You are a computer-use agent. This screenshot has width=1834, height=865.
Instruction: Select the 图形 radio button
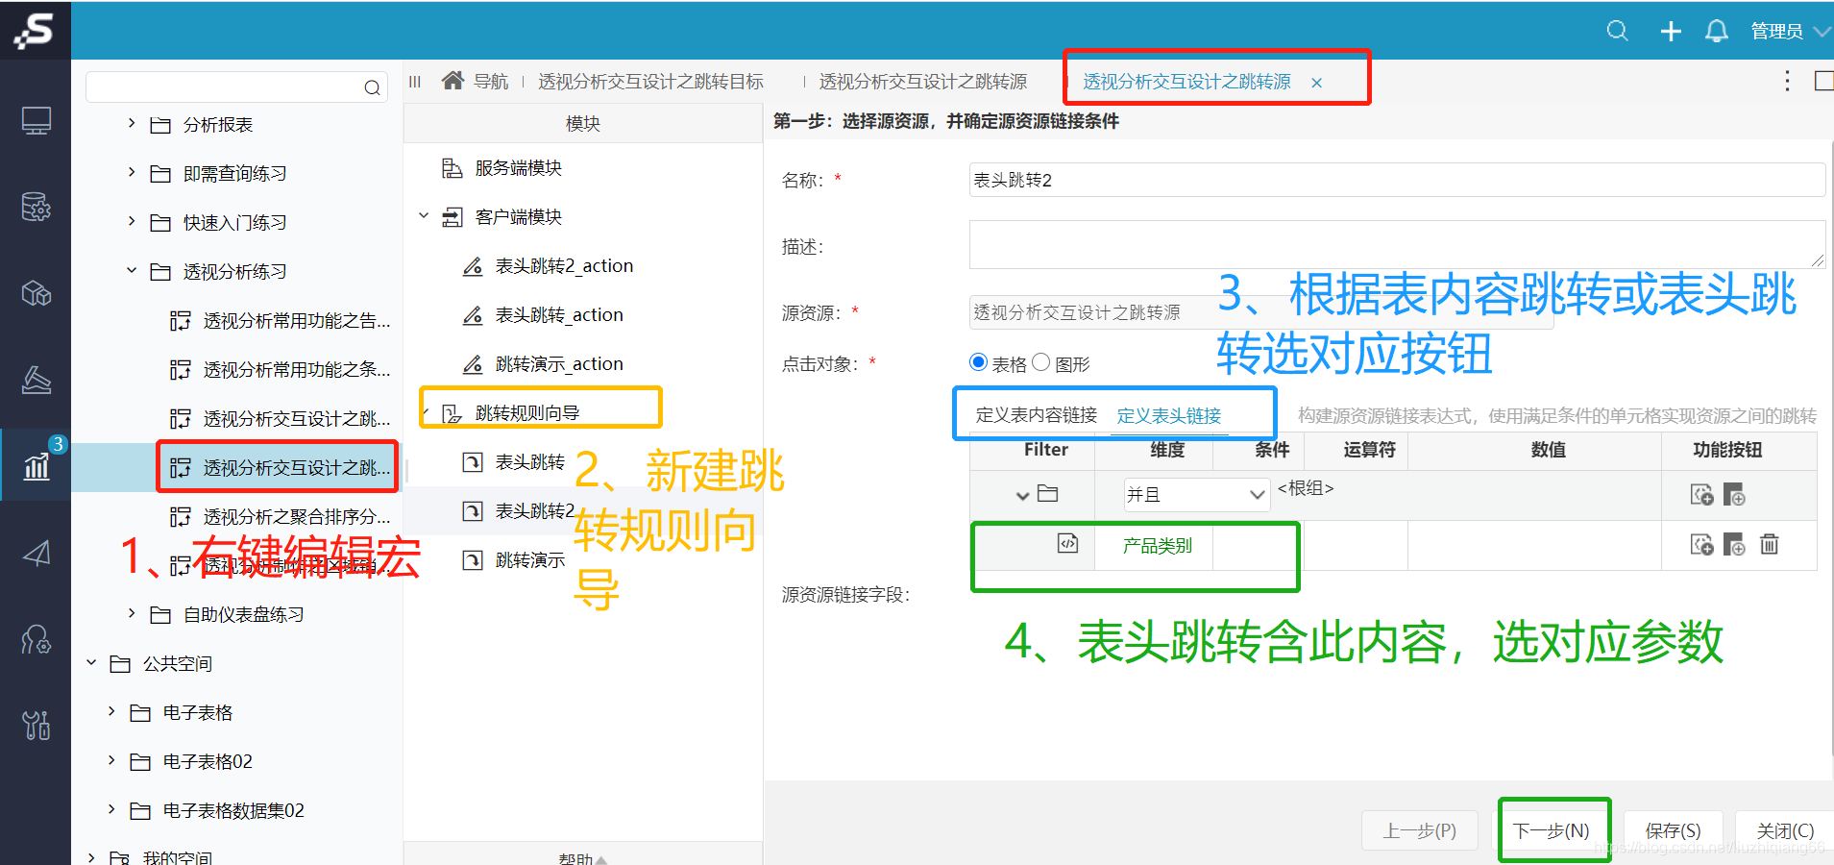click(x=1040, y=362)
